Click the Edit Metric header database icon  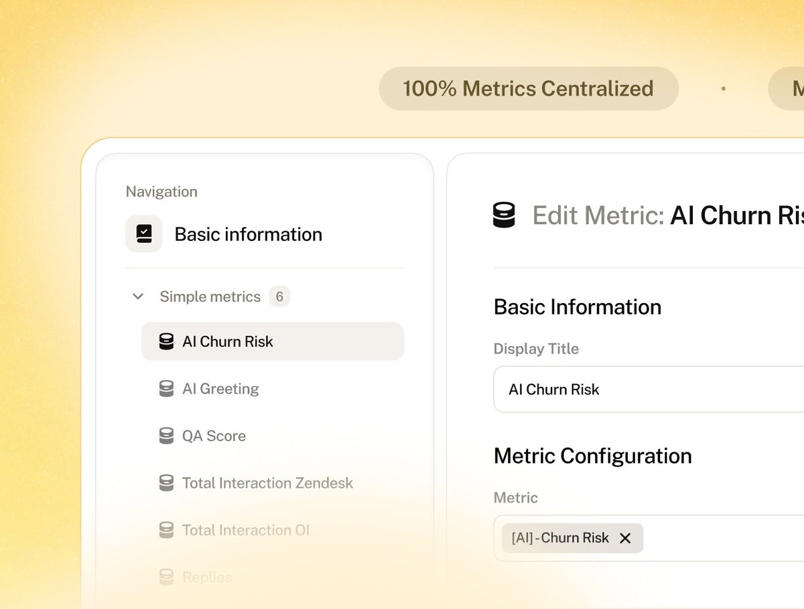504,215
